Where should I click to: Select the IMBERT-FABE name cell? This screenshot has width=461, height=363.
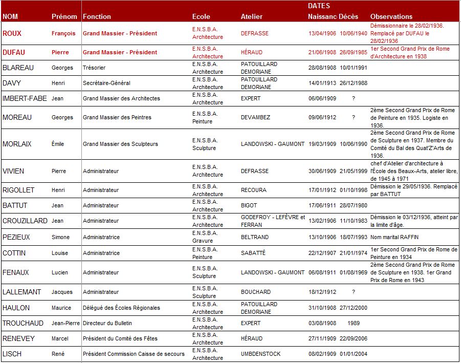coord(25,98)
